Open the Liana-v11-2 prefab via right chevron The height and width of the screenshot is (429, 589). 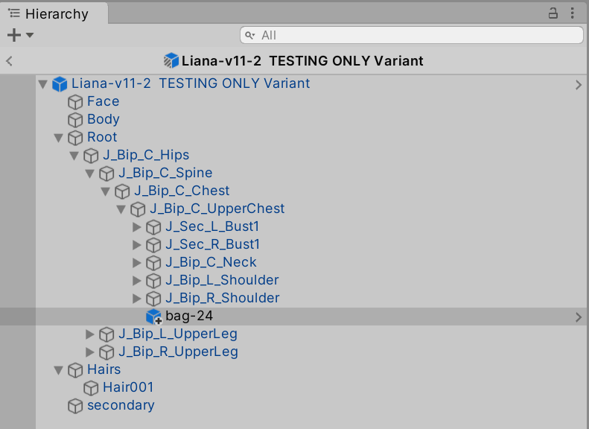(579, 85)
